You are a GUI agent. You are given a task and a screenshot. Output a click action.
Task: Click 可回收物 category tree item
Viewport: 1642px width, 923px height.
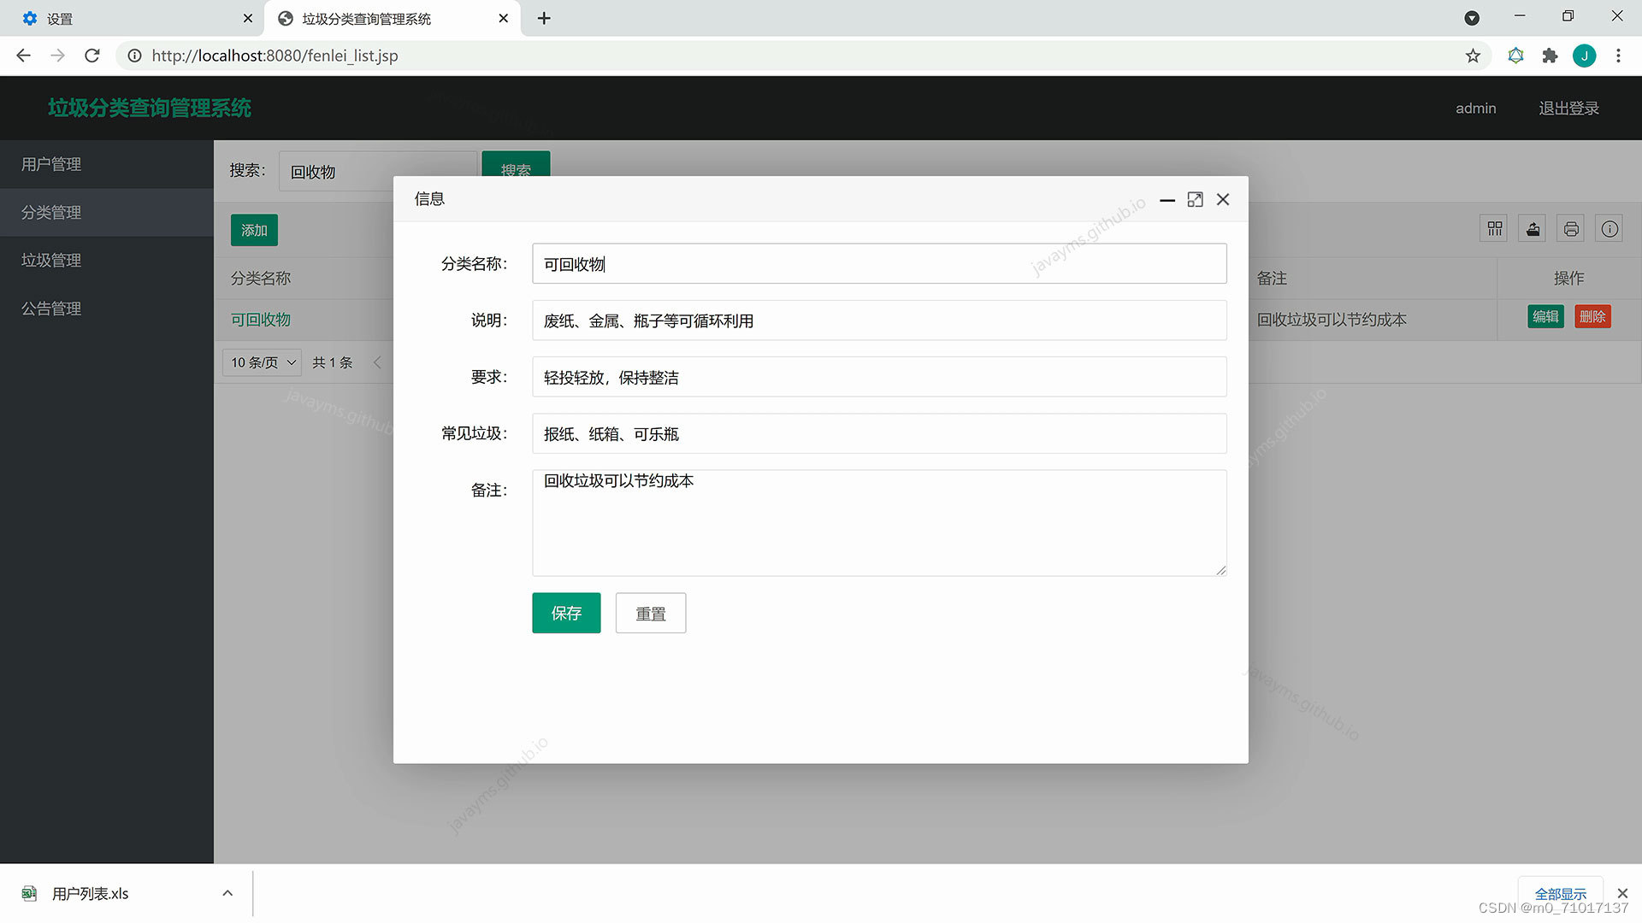261,319
